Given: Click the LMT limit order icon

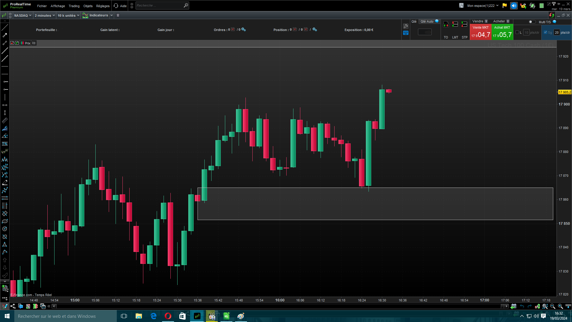Looking at the screenshot, I should pos(455,24).
